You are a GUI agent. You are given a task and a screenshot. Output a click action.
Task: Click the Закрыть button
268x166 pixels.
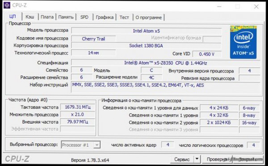pyautogui.click(x=247, y=159)
